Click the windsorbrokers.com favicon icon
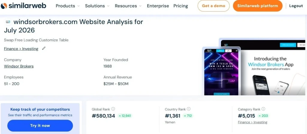Image resolution: width=307 pixels, height=134 pixels. (8, 22)
